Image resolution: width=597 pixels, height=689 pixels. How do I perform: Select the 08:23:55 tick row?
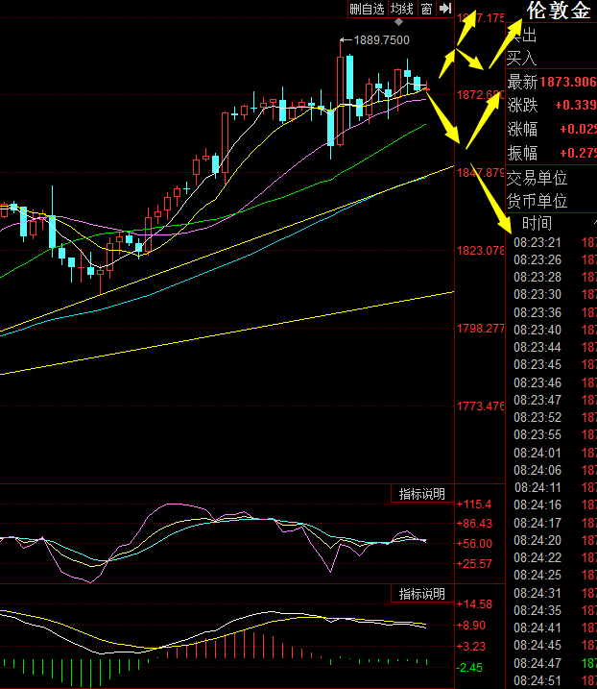(555, 434)
